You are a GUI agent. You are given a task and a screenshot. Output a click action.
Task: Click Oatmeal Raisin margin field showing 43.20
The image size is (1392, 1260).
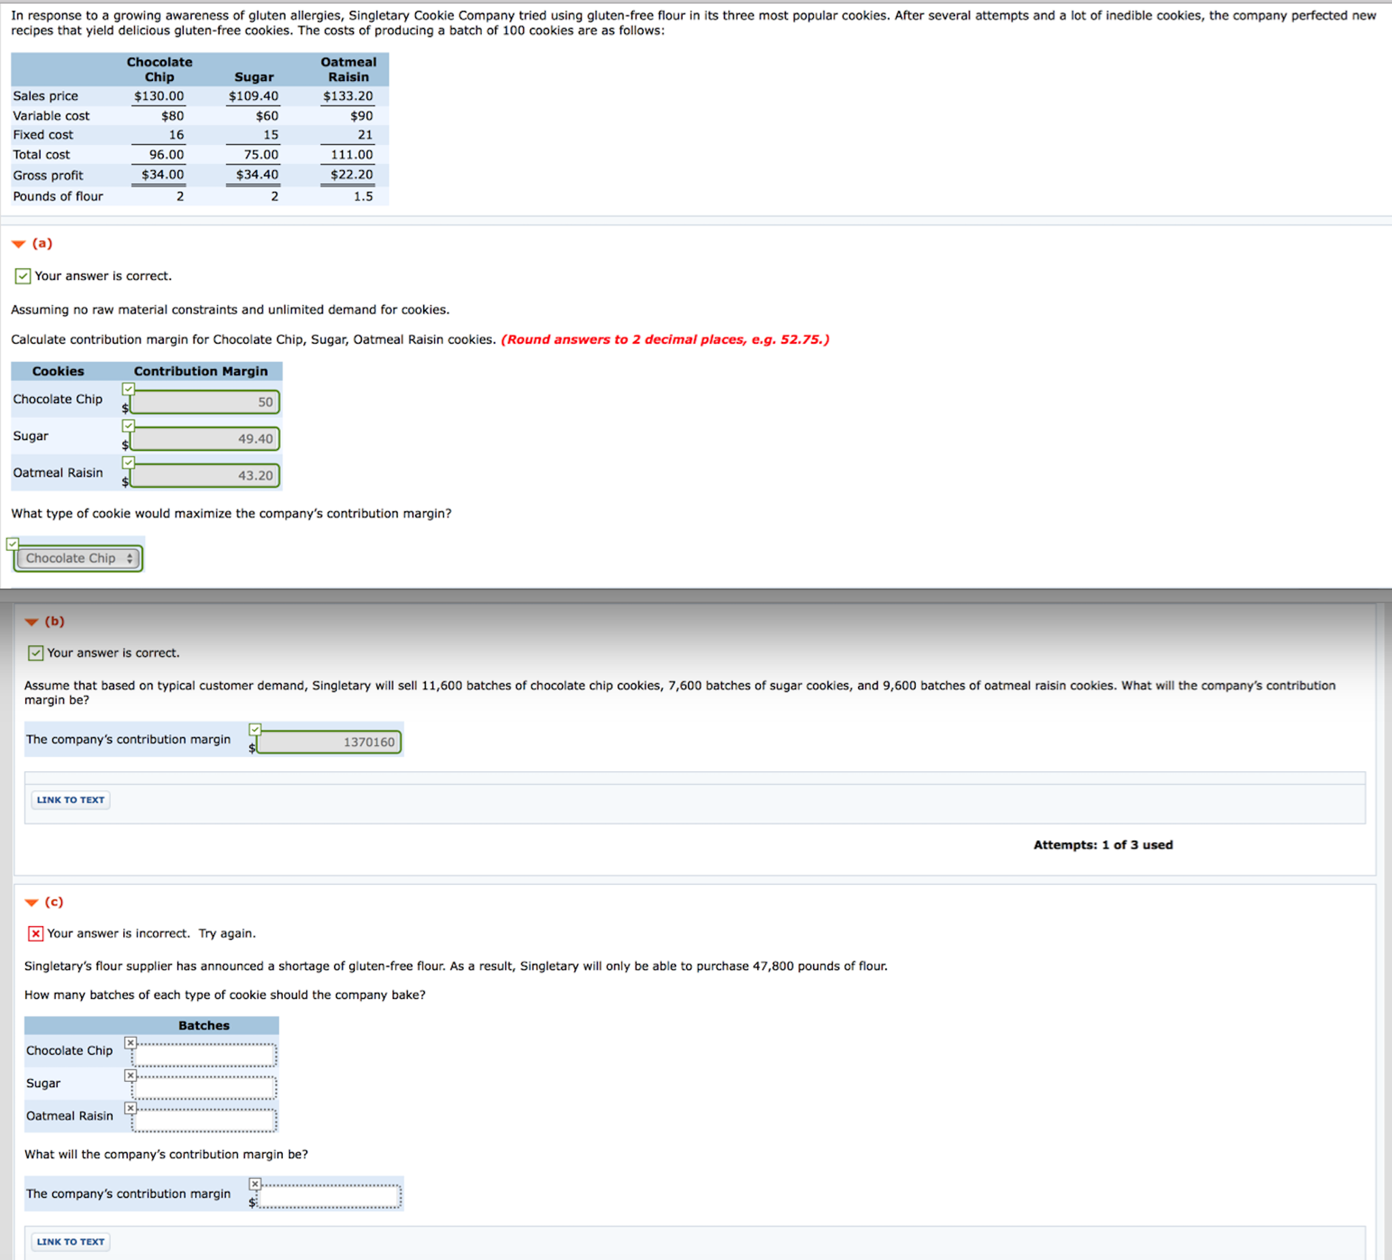(205, 475)
